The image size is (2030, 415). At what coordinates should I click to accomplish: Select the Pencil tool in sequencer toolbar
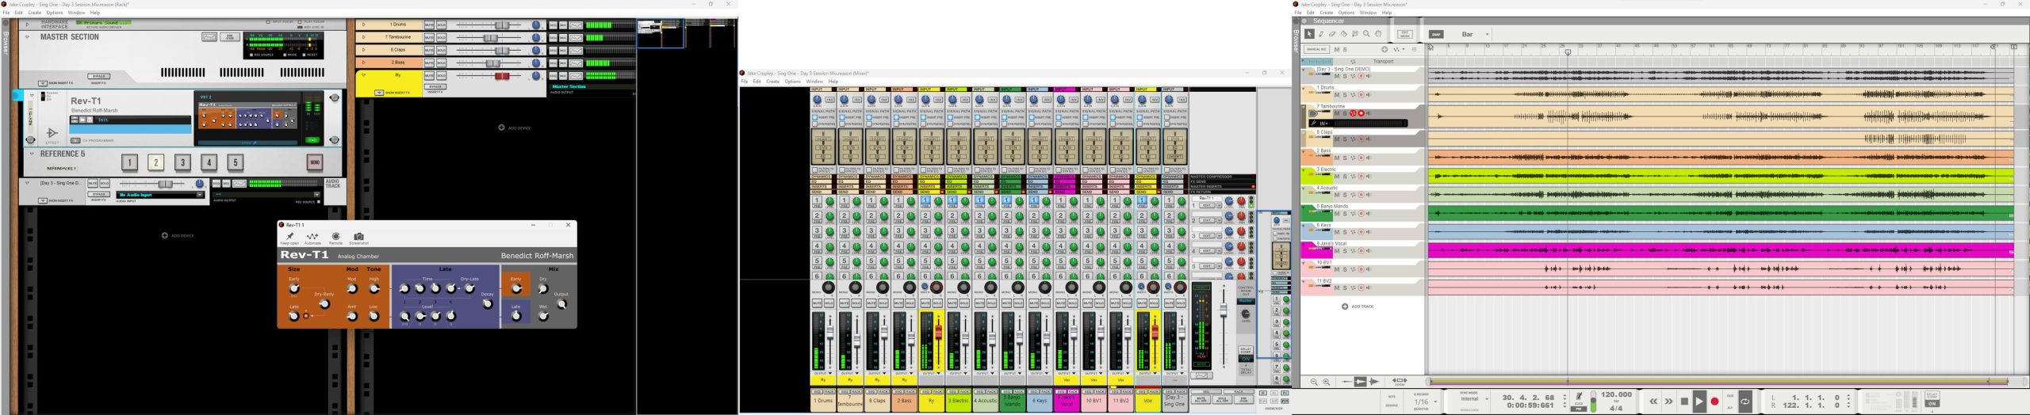(x=1321, y=34)
